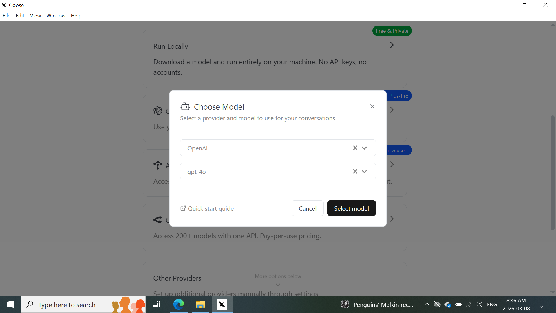
Task: Expand the OpenAI provider dropdown
Action: tap(364, 148)
